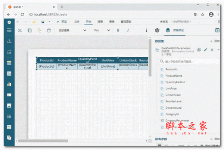Open the fourth ribbon tab
Viewport: 224px width, 150px height.
coord(100,22)
